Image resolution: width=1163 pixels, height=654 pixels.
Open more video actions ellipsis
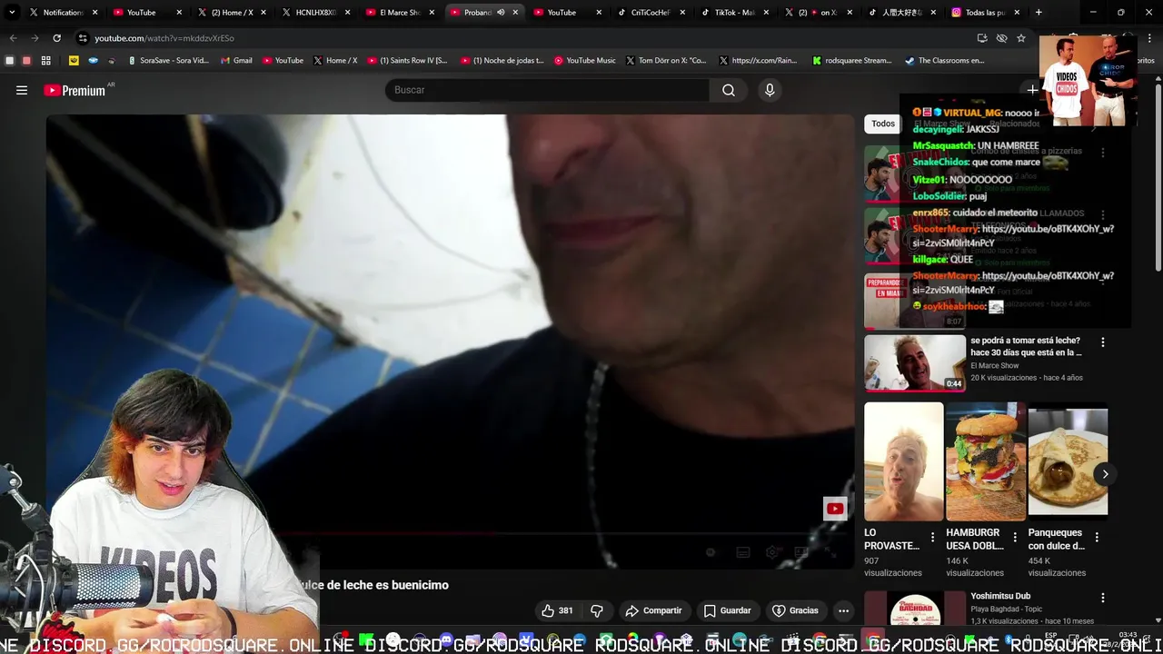click(843, 610)
